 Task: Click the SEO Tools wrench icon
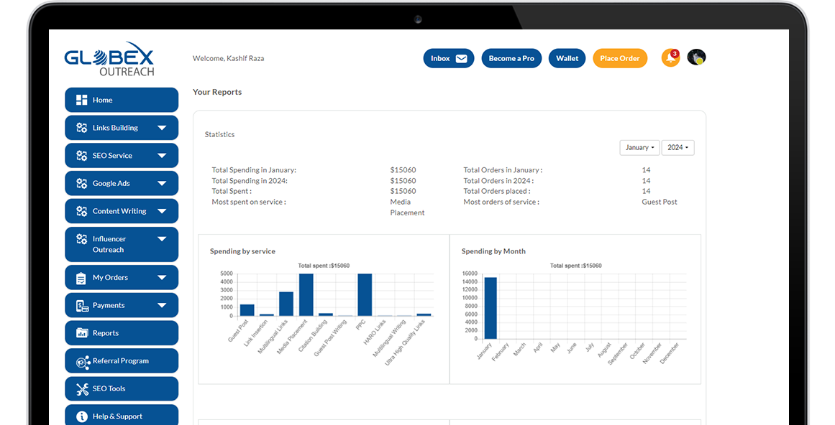(x=82, y=389)
